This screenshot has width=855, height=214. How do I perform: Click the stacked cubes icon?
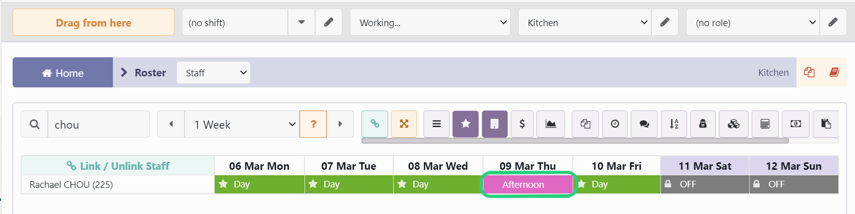pos(734,124)
